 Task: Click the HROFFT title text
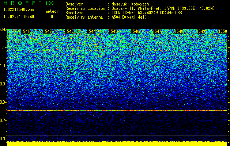click(23, 3)
